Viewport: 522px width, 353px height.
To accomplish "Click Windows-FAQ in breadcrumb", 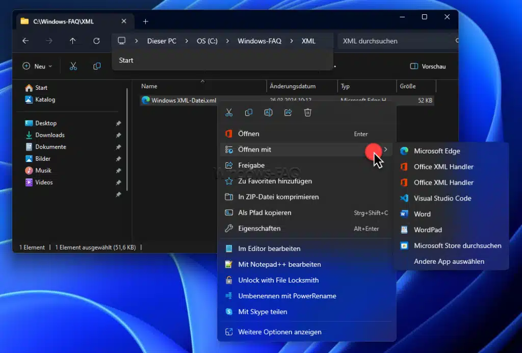I will click(259, 41).
